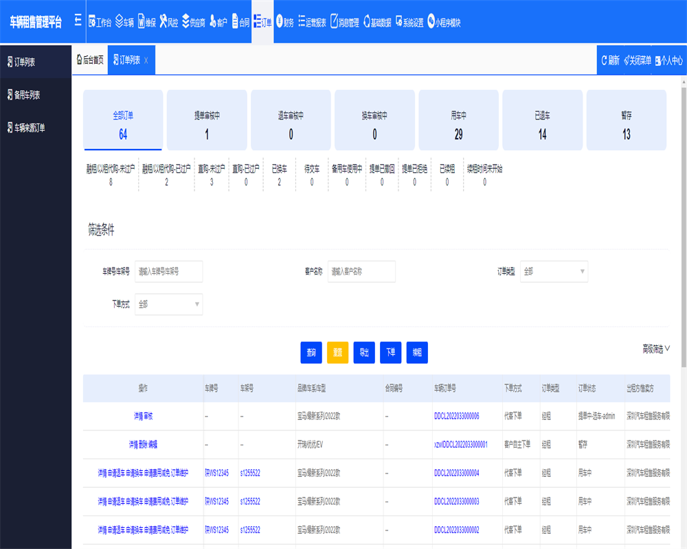Image resolution: width=687 pixels, height=549 pixels.
Task: Switch to the 后台首页 tab
Action: click(x=90, y=60)
